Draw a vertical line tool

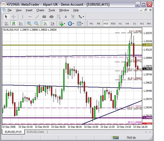[23, 17]
